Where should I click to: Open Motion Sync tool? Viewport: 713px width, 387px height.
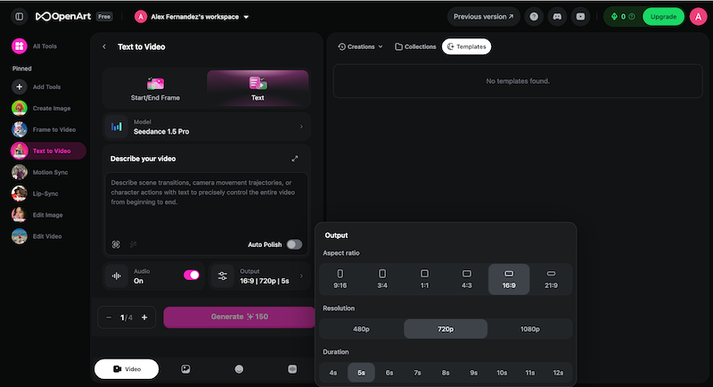[x=40, y=172]
